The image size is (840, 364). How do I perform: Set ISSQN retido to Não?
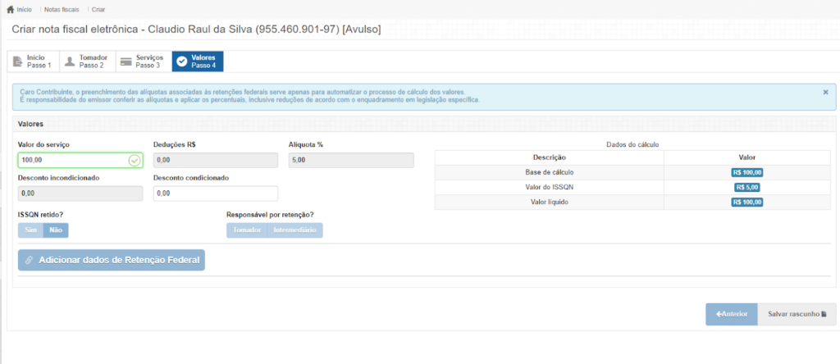(56, 230)
